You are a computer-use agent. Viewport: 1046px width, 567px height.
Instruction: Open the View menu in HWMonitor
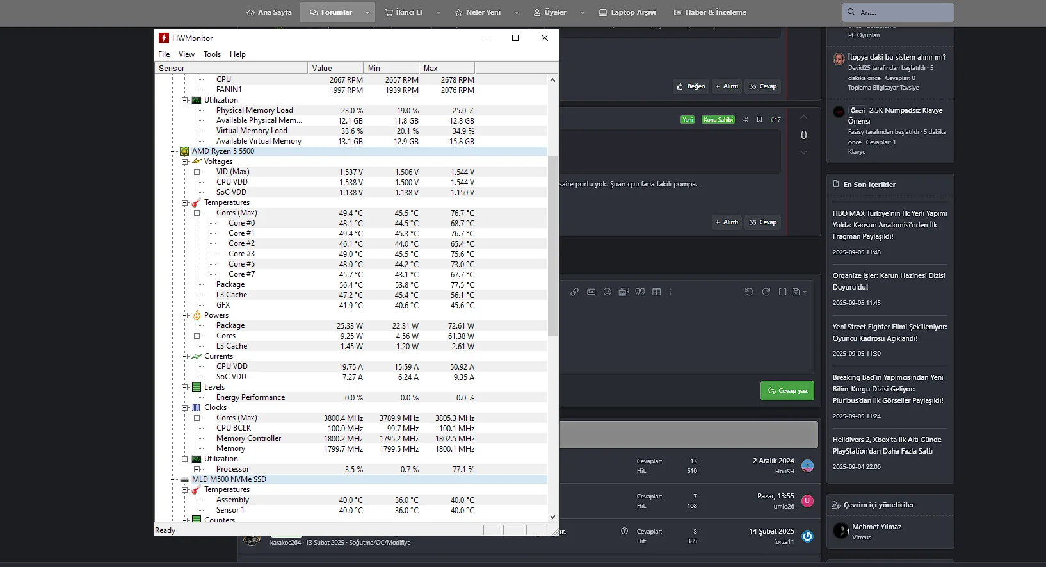186,54
